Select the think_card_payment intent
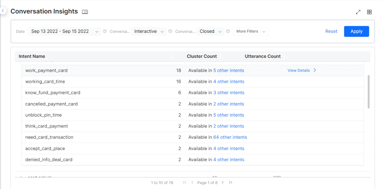Viewport: 383px width, 189px height. (47, 126)
